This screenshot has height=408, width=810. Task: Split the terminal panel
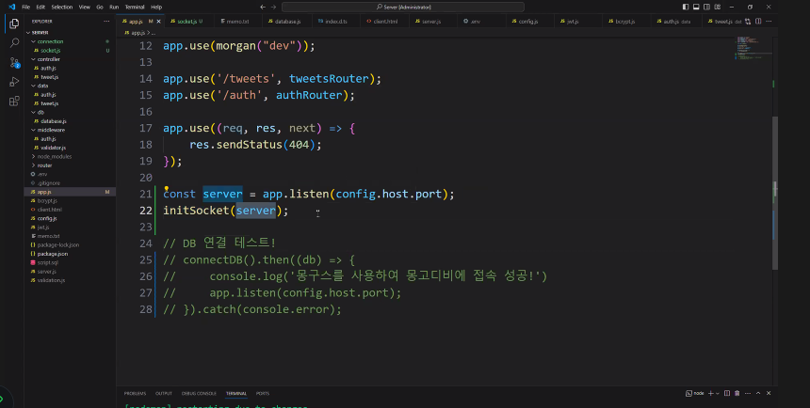(727, 393)
